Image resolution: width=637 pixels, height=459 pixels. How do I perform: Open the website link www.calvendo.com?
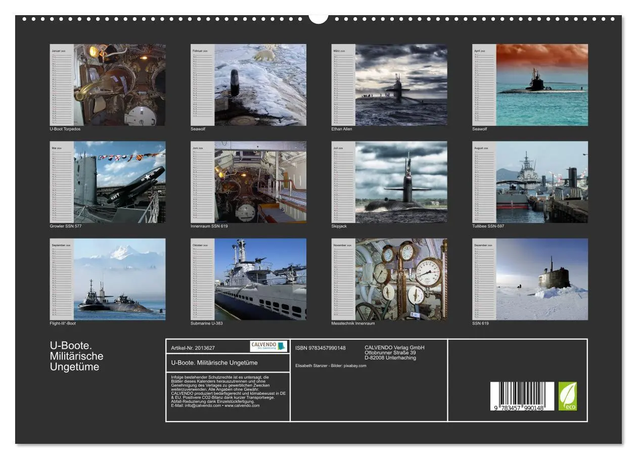click(244, 404)
